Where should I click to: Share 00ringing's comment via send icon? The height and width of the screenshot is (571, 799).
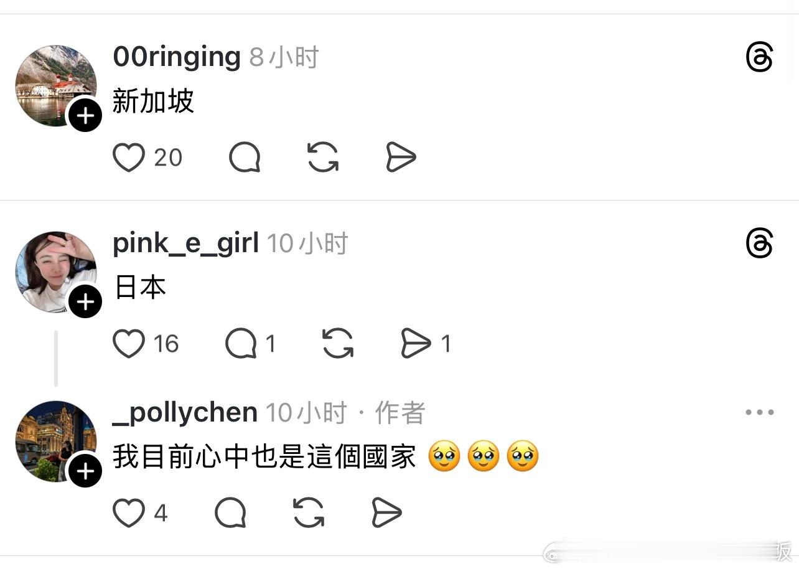click(x=401, y=158)
